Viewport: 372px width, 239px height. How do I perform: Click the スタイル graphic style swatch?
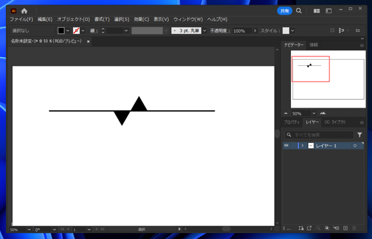pyautogui.click(x=286, y=31)
